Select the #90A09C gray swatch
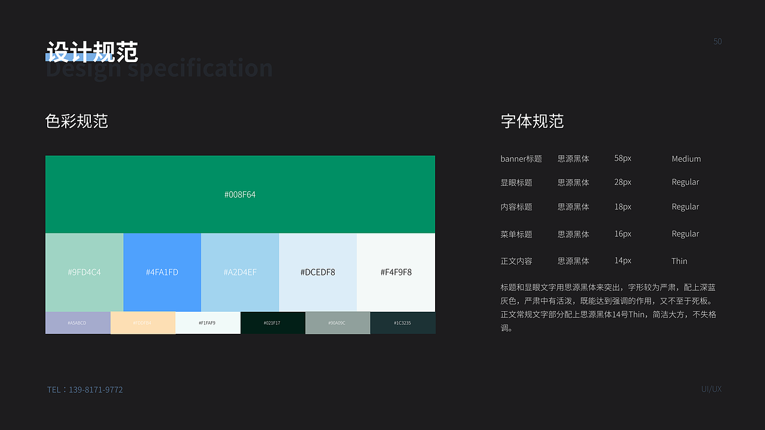This screenshot has height=430, width=765. tap(338, 322)
